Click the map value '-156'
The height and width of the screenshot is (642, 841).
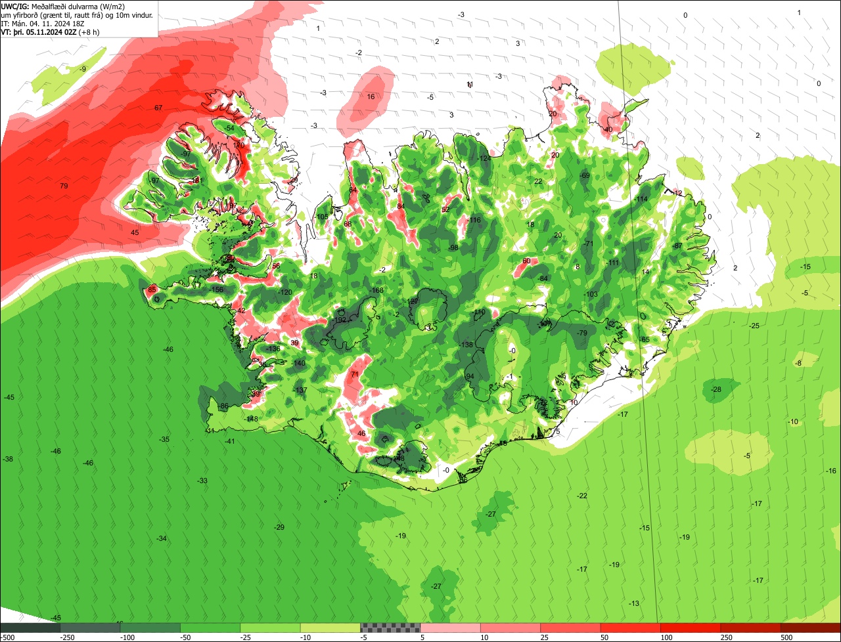[216, 289]
